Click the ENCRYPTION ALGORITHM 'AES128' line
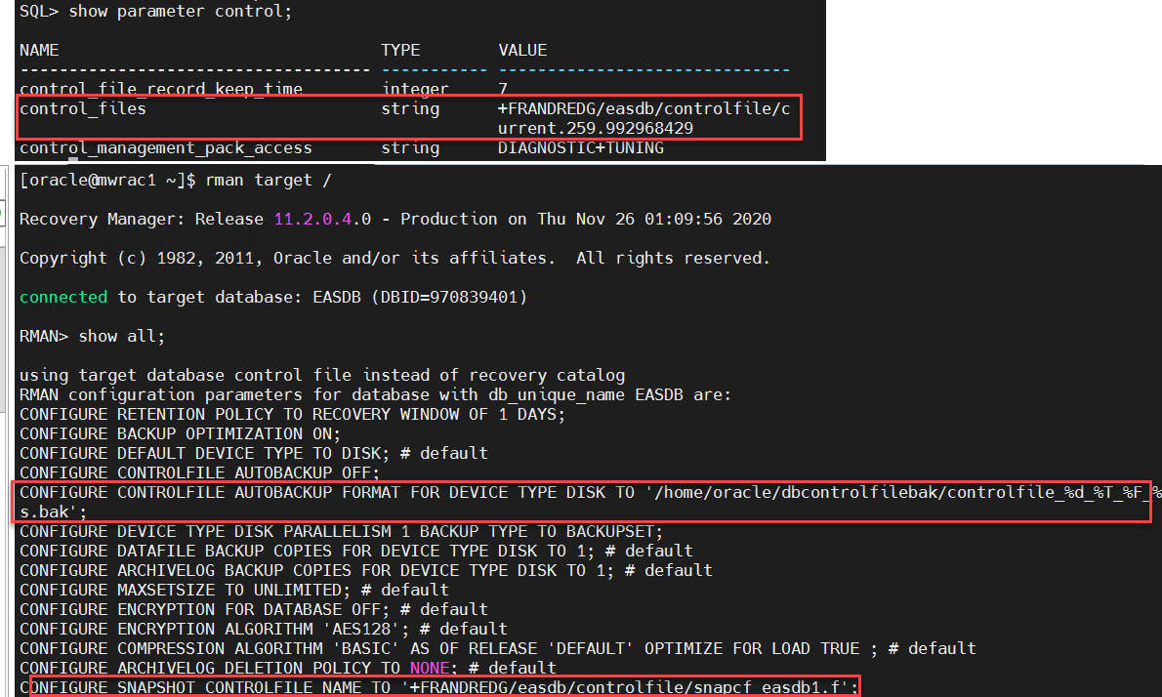This screenshot has height=697, width=1162. tap(263, 629)
